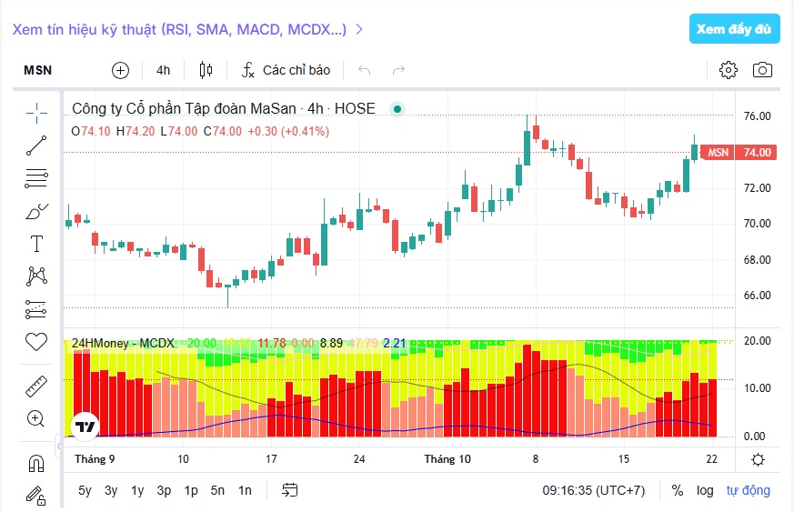Set the time range to 5y

[x=85, y=490]
